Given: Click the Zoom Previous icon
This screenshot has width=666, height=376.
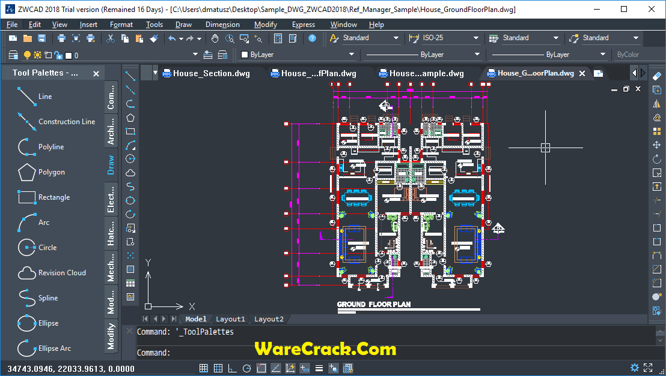Looking at the screenshot, I should click(258, 38).
